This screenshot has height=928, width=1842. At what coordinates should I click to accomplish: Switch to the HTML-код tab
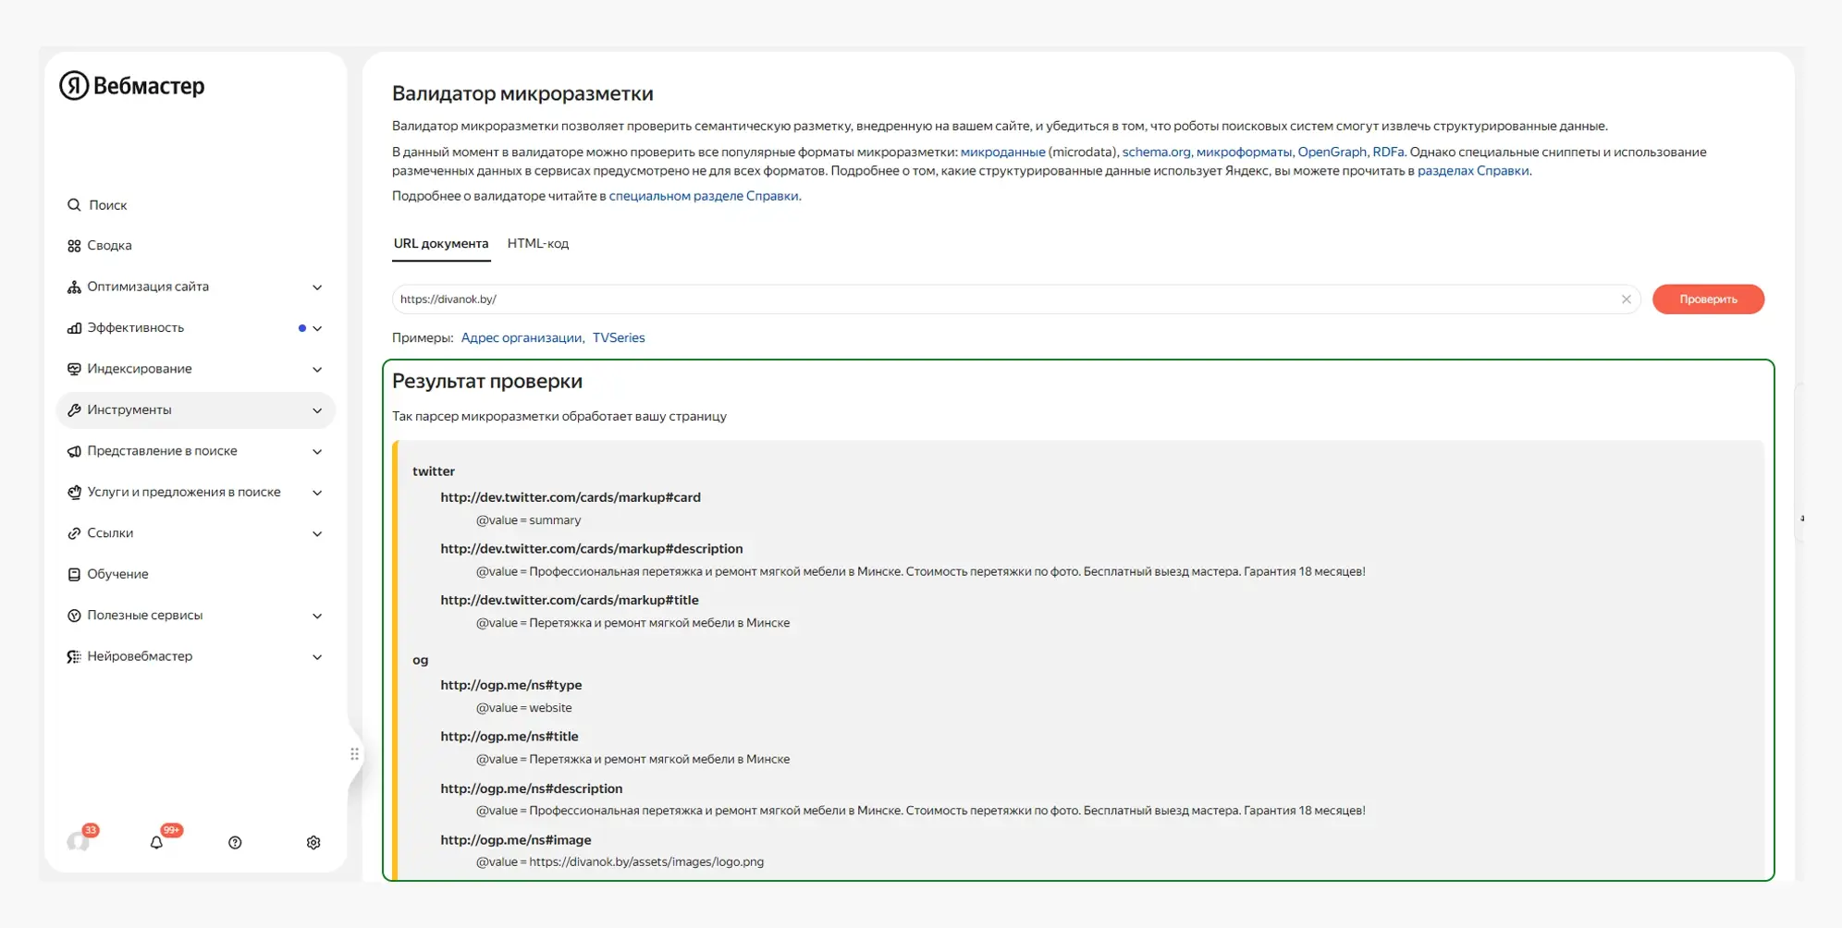(538, 244)
